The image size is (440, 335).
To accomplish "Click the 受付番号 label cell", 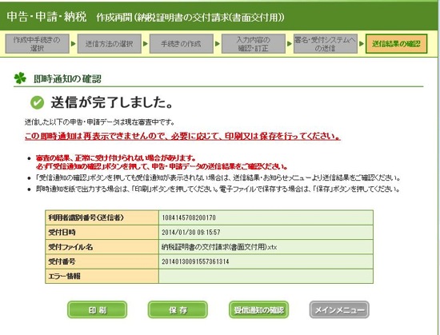I will coord(102,261).
